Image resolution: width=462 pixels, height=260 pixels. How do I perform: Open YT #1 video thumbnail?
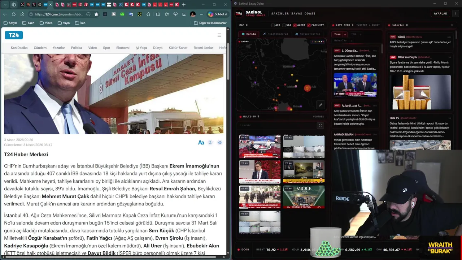click(260, 146)
